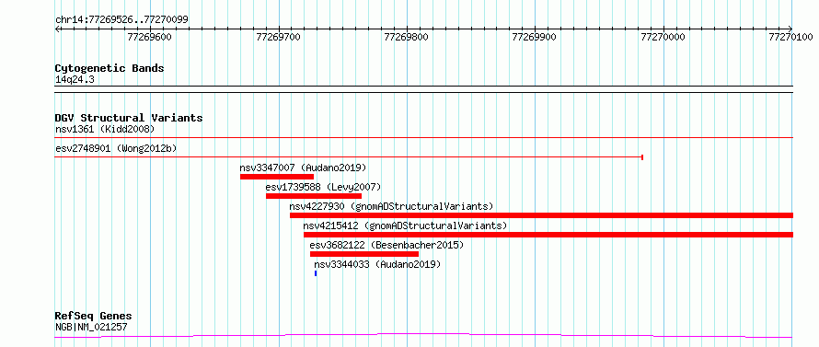Click the right arrowhead of the ruler
The width and height of the screenshot is (819, 347).
coord(790,29)
